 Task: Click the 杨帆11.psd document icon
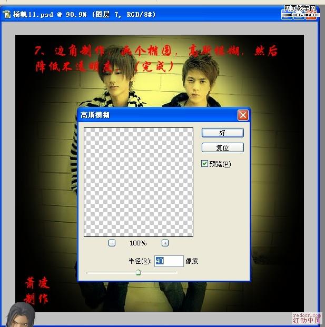point(7,15)
